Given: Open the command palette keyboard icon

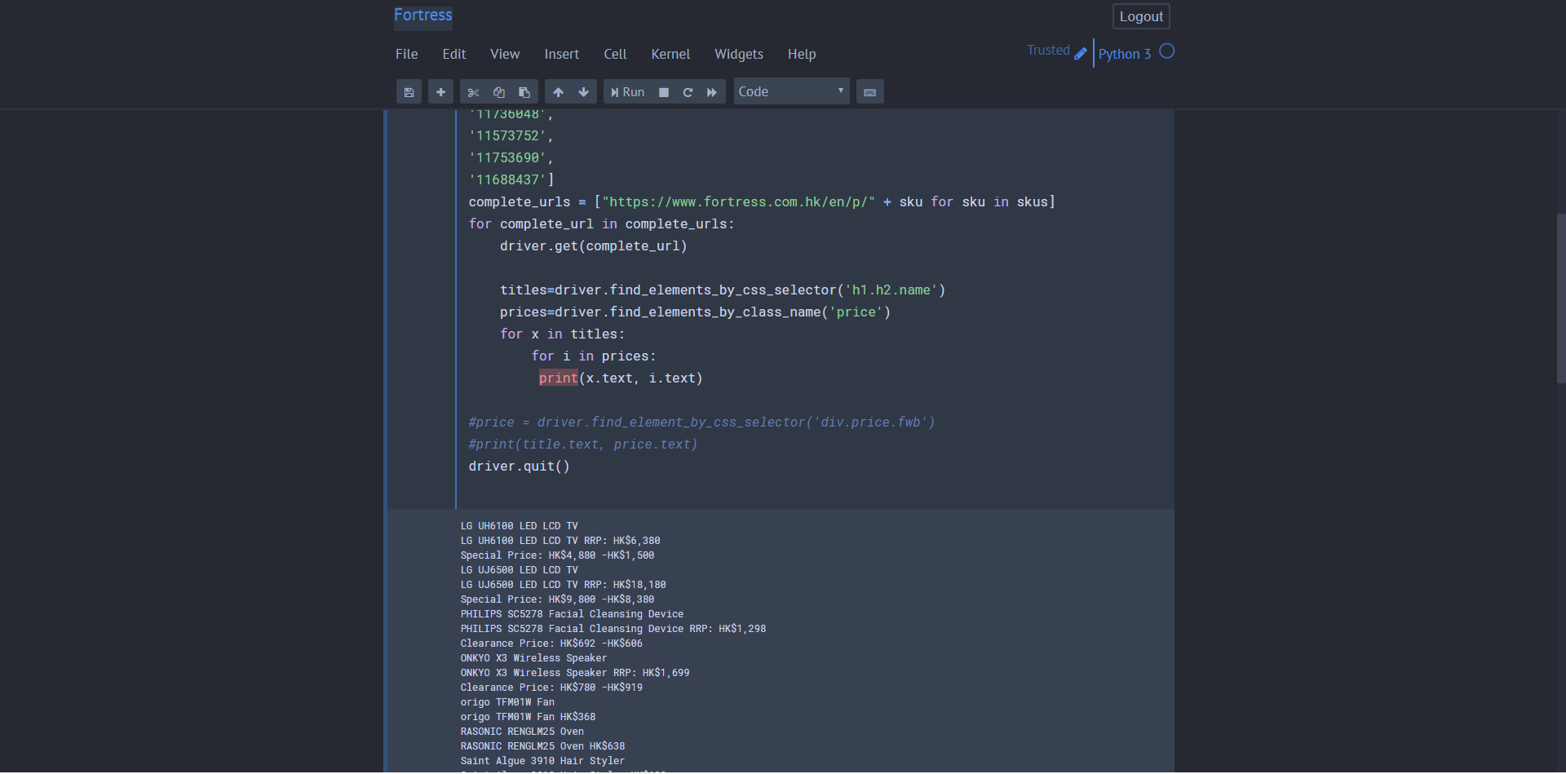Looking at the screenshot, I should coord(869,92).
